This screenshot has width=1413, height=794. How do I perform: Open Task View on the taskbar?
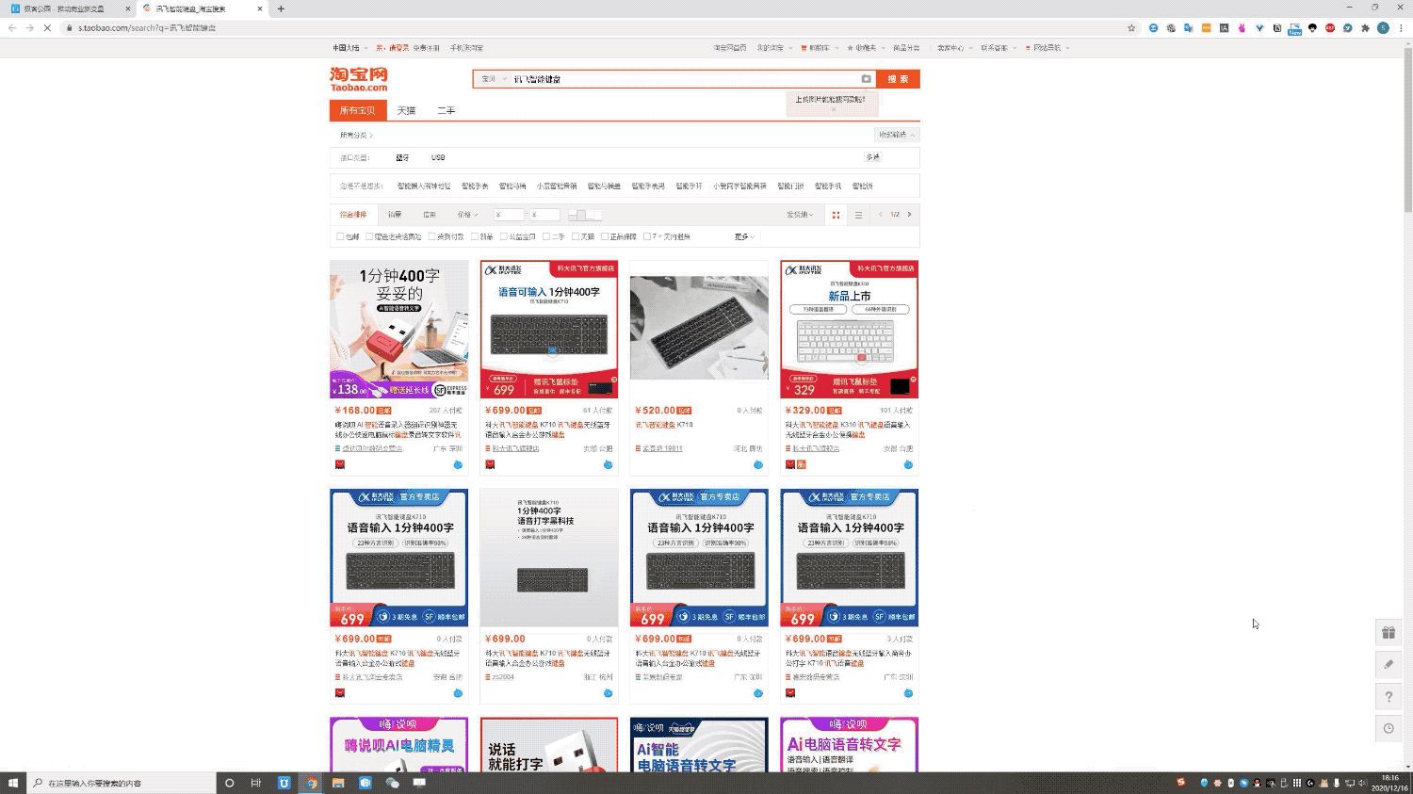pyautogui.click(x=255, y=783)
